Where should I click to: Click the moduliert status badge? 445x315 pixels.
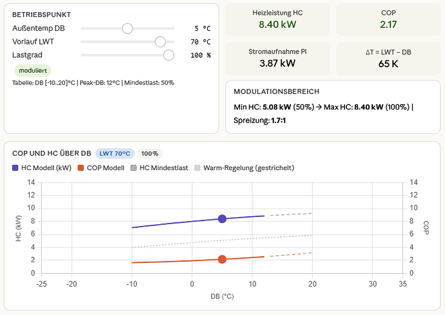[33, 70]
